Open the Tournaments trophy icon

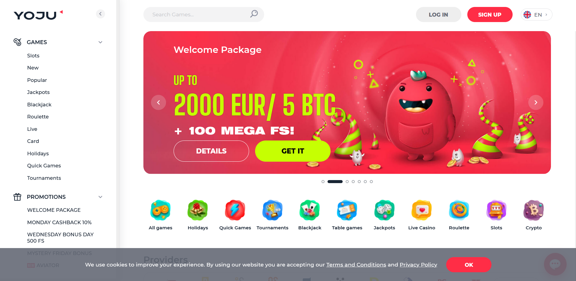(272, 210)
